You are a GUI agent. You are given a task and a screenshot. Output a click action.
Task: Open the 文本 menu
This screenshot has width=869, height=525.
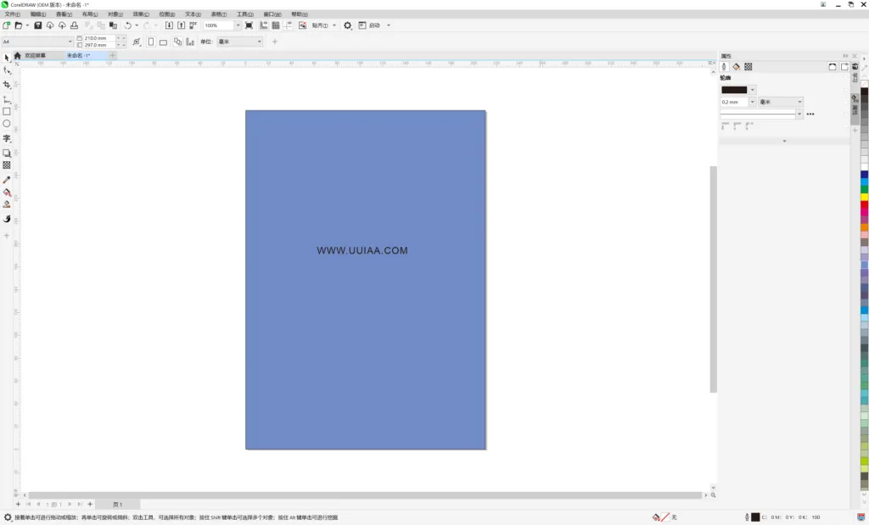coord(193,14)
